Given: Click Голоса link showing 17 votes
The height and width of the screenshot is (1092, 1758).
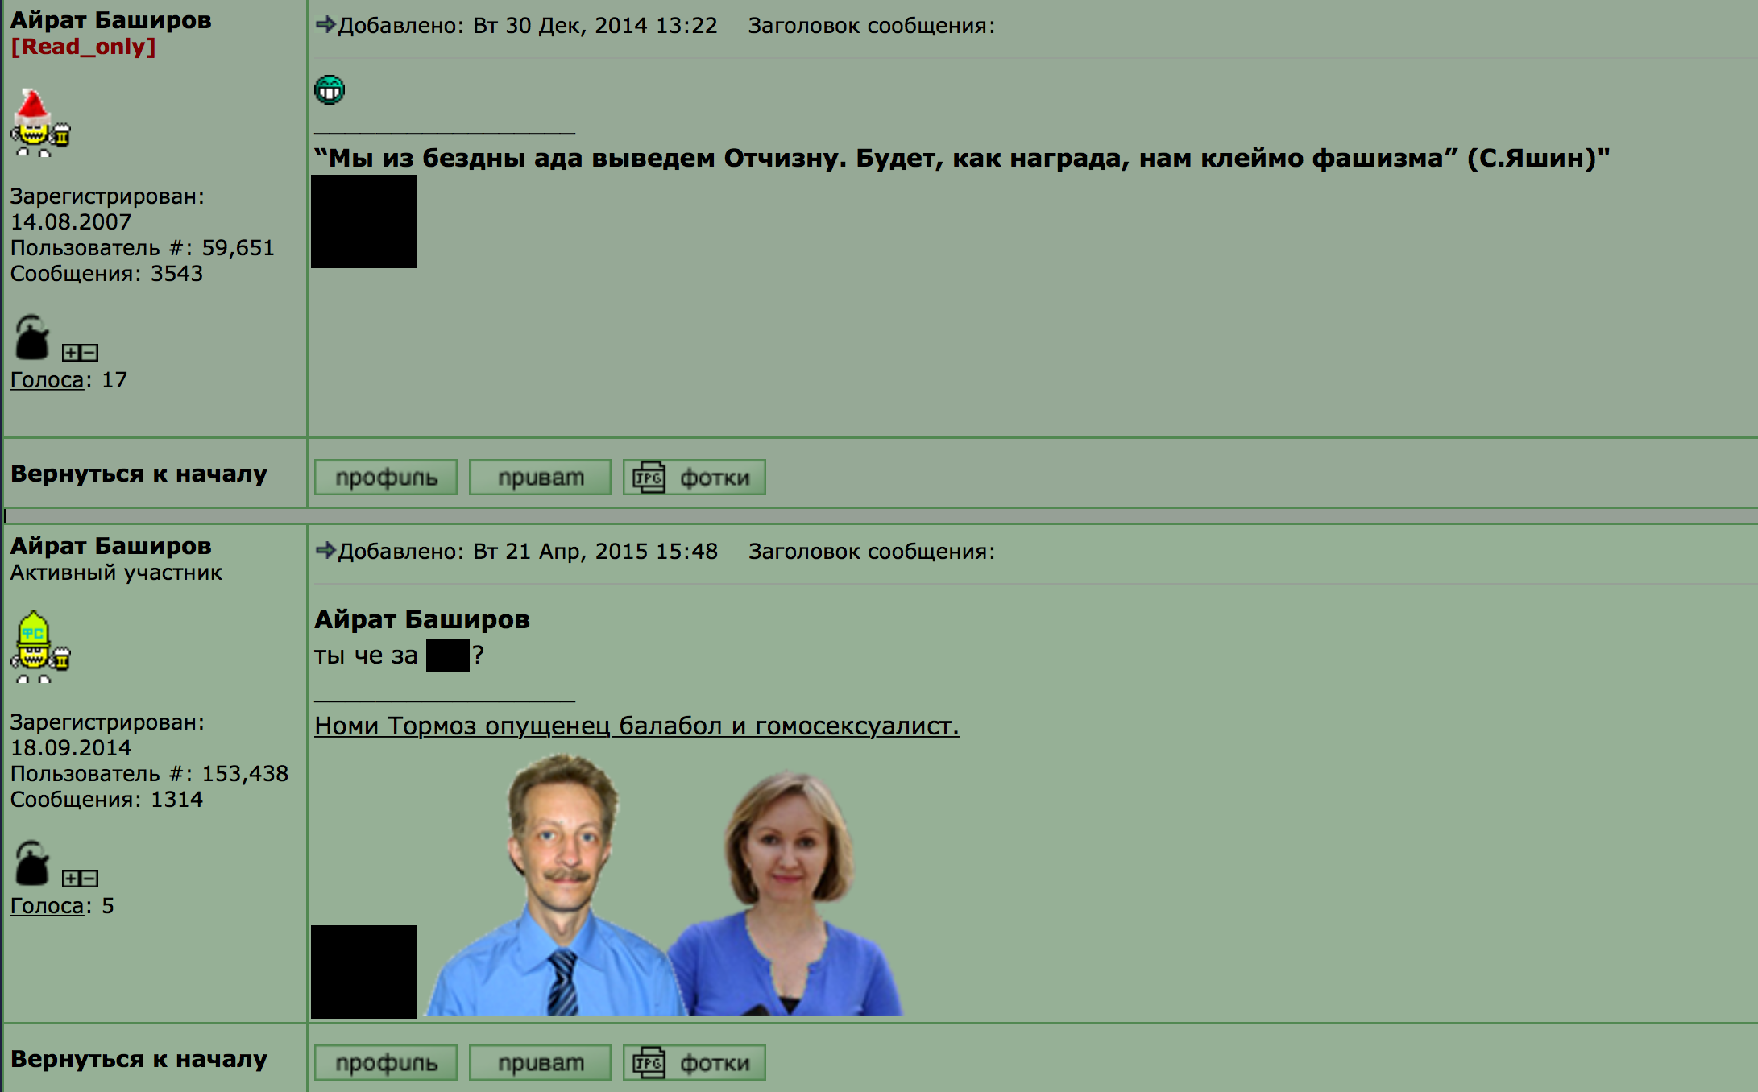Looking at the screenshot, I should pos(47,380).
